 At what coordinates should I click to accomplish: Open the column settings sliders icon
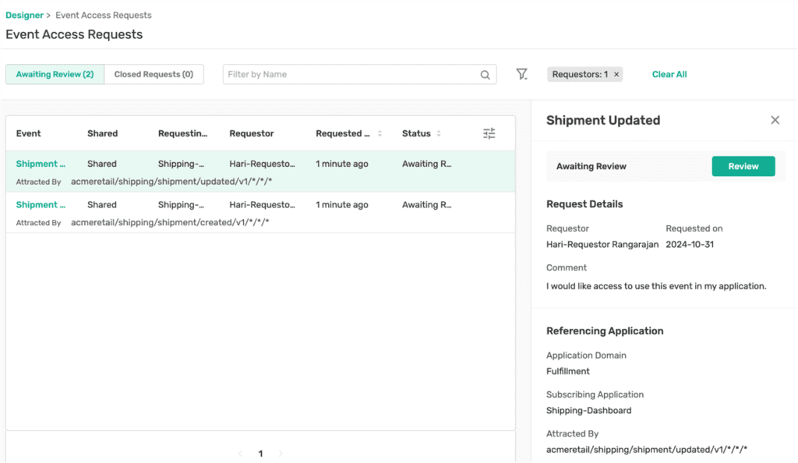click(489, 133)
